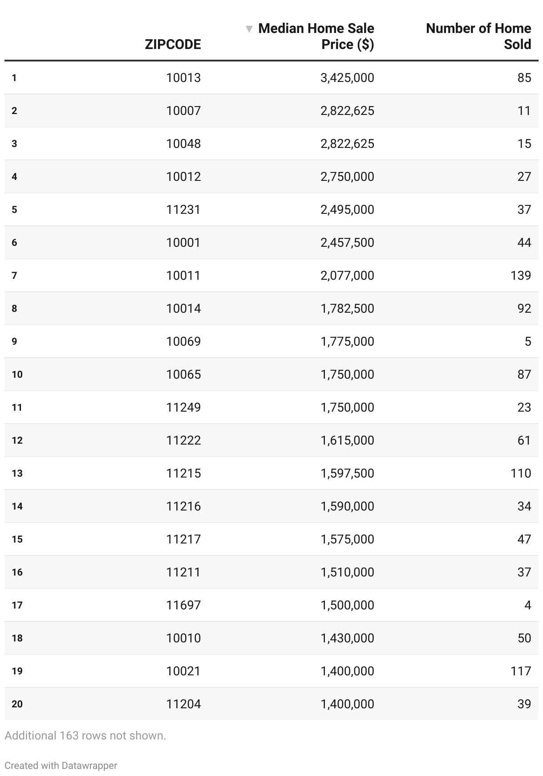The image size is (543, 776).
Task: Click the 3,425,000 median price value
Action: tap(347, 78)
